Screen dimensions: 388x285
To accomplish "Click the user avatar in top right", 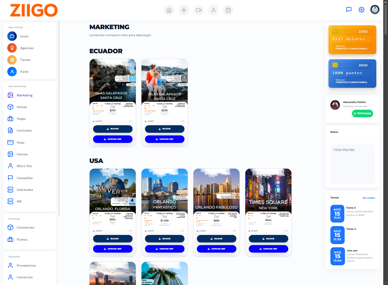I will [x=375, y=10].
